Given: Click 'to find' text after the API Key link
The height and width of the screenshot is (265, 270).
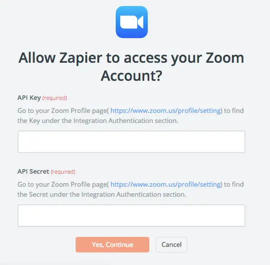Looking at the screenshot, I should pos(233,110).
